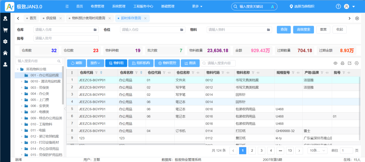Collapse the 所有物料分组 tree node
Image resolution: width=365 pixels, height=162 pixels.
click(18, 69)
